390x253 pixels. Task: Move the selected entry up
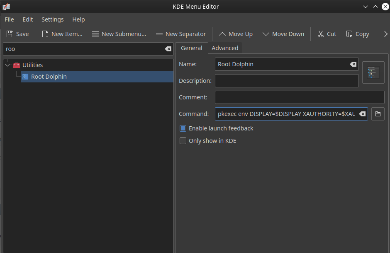(235, 34)
